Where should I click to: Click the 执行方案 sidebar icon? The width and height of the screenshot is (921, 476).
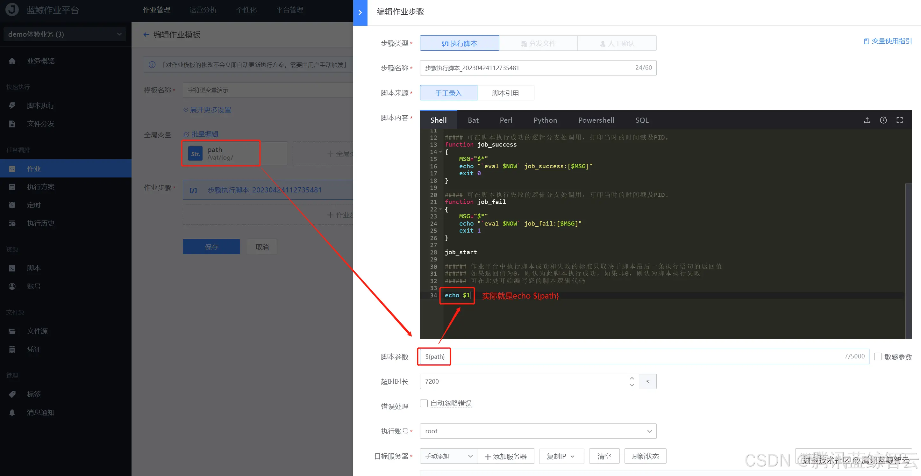click(12, 187)
